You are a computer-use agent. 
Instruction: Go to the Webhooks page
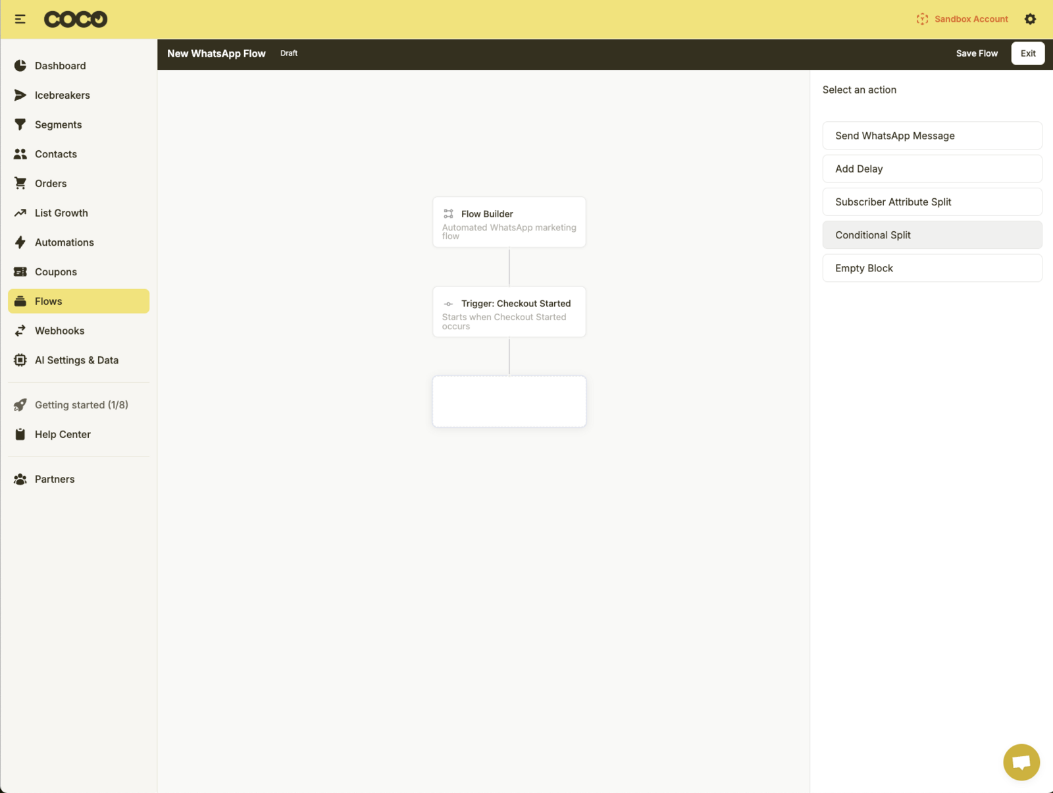point(59,331)
